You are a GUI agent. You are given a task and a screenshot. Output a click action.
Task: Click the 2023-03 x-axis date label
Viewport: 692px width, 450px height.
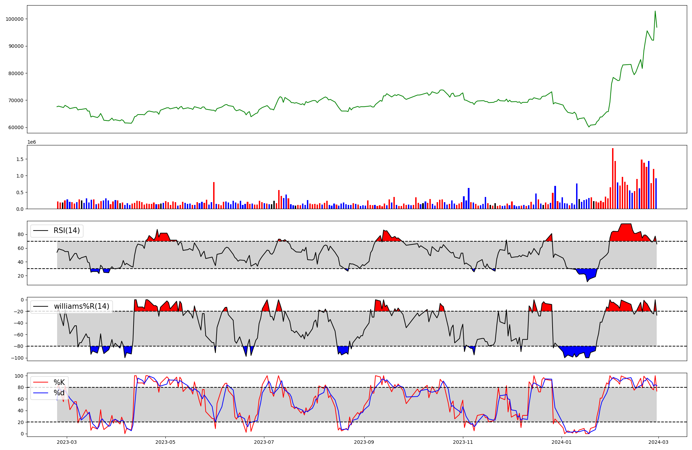pos(67,442)
